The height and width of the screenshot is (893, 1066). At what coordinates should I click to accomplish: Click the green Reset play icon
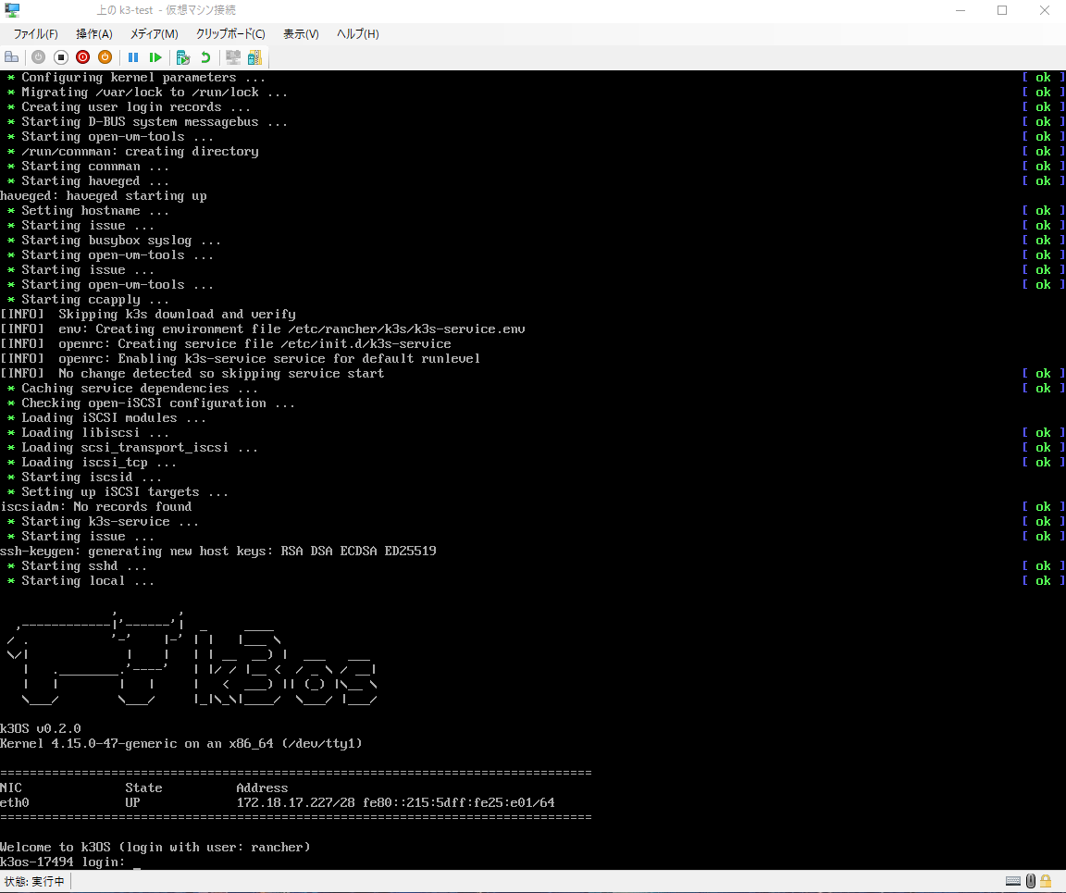[155, 57]
